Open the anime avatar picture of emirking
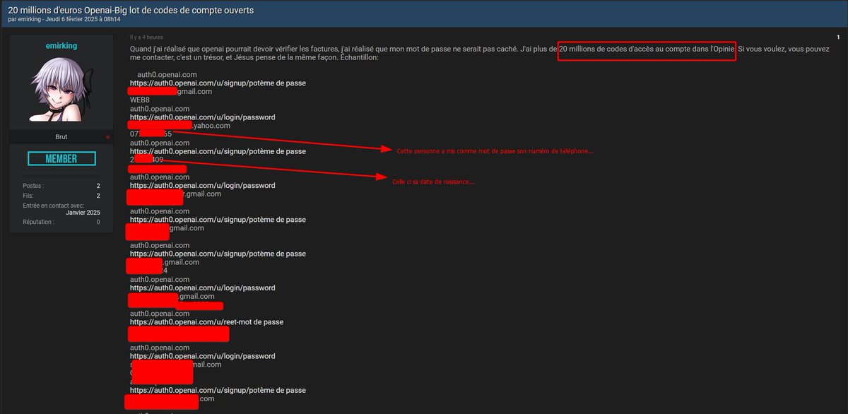848x414 pixels. (61, 88)
